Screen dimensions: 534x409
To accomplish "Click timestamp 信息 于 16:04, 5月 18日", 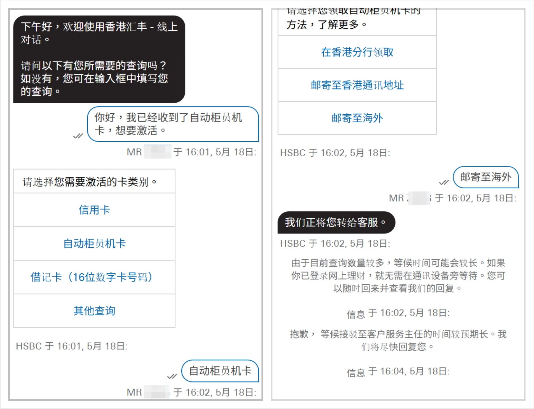I will click(x=398, y=372).
